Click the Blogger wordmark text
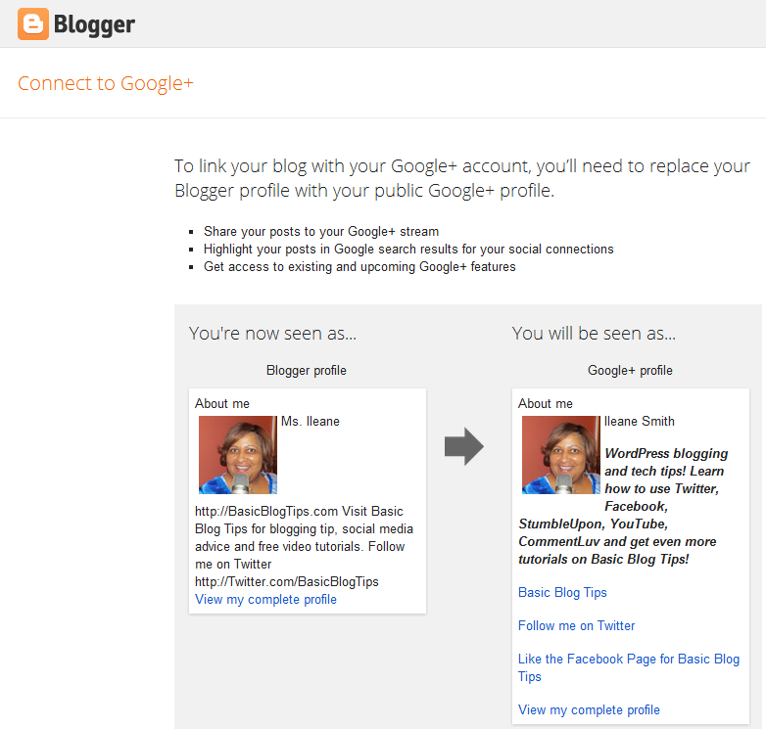This screenshot has height=729, width=766. 94,24
